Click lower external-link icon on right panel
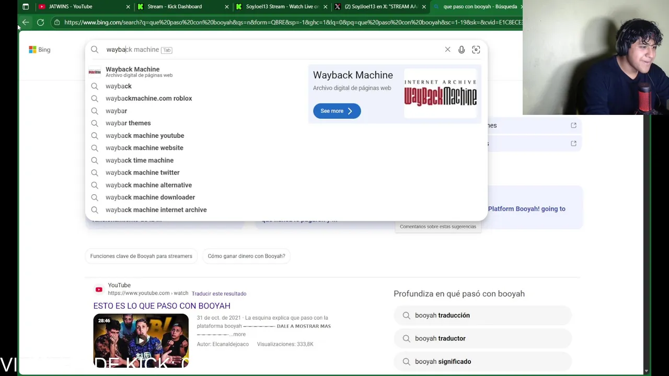Viewport: 669px width, 376px height. (573, 144)
